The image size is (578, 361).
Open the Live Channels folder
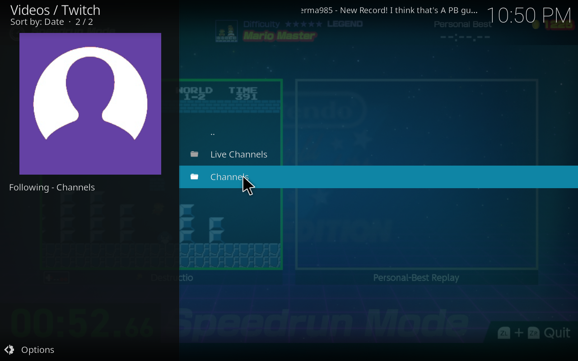[x=378, y=154]
